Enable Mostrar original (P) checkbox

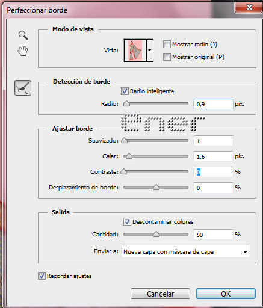167,57
